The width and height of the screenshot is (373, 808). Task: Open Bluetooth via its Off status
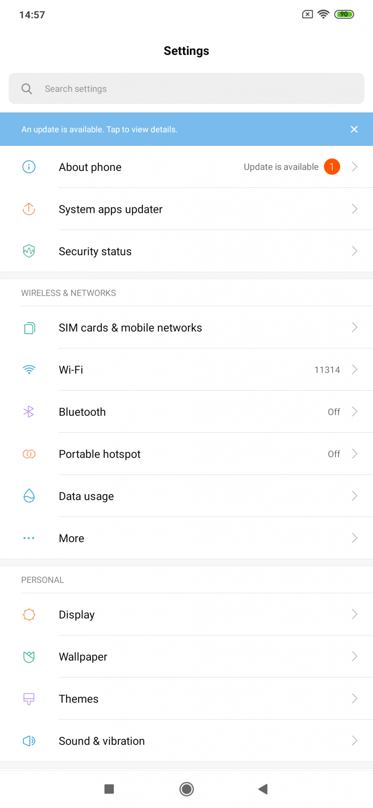click(334, 412)
